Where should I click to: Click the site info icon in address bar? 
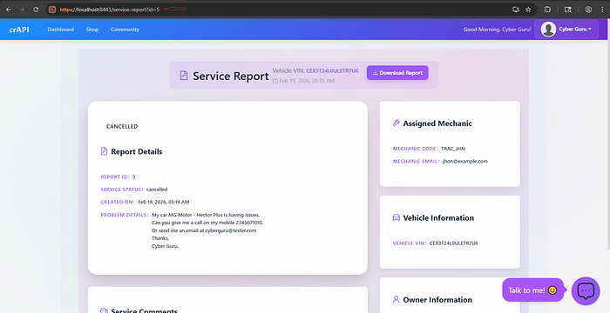coord(52,10)
